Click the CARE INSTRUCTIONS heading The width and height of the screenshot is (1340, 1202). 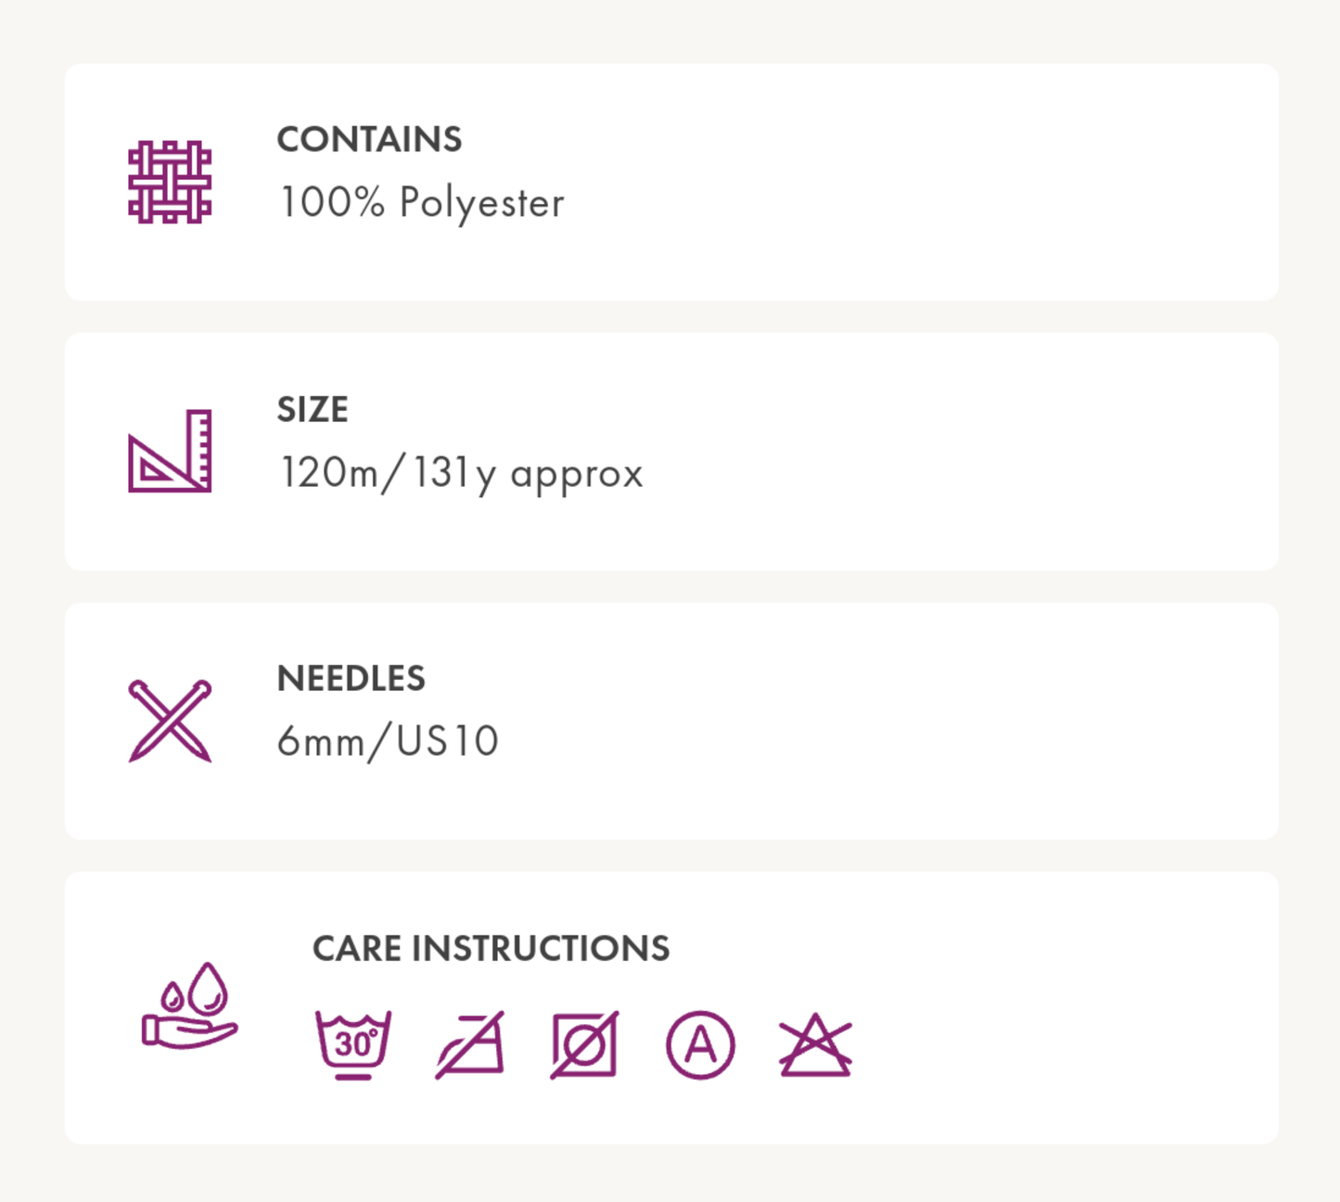coord(491,949)
